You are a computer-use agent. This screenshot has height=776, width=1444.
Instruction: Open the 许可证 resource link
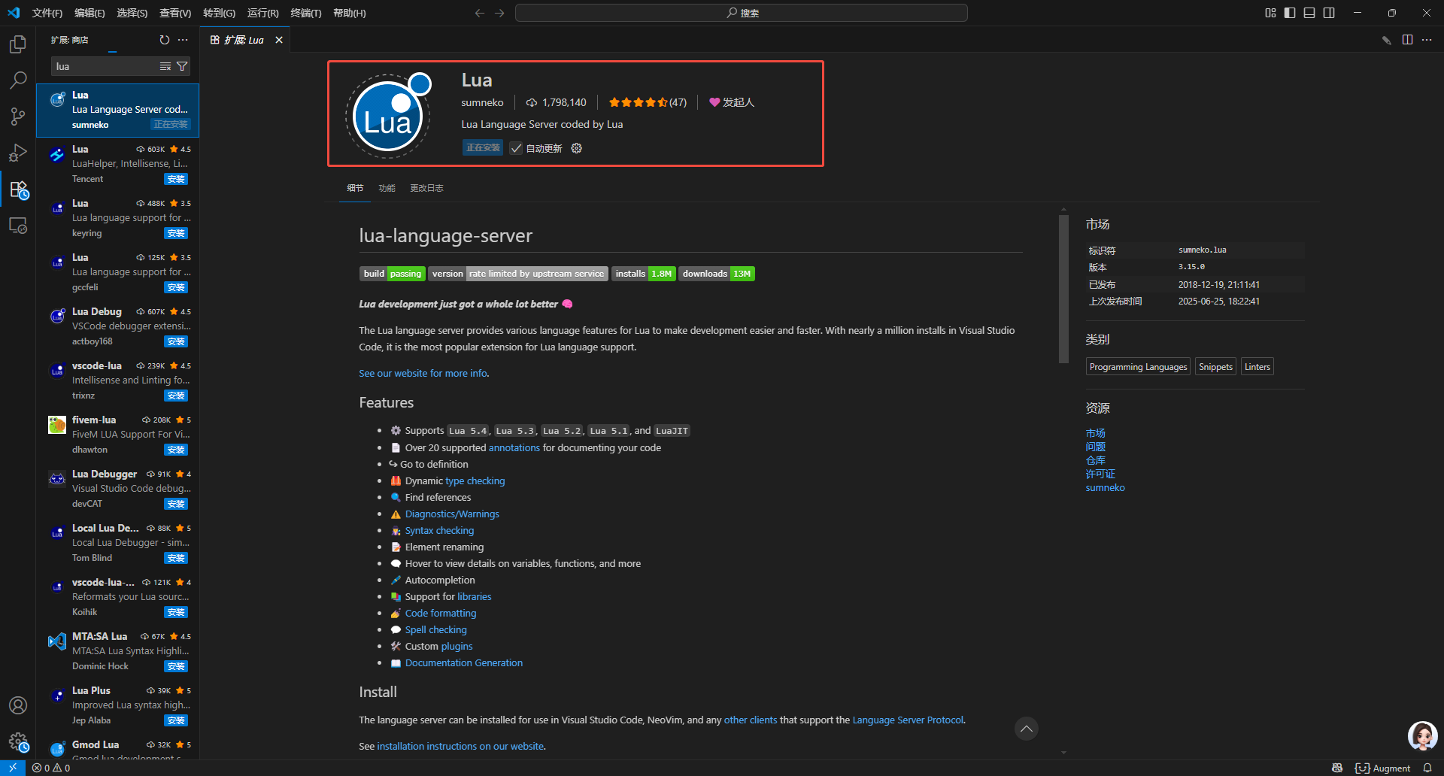pos(1100,474)
